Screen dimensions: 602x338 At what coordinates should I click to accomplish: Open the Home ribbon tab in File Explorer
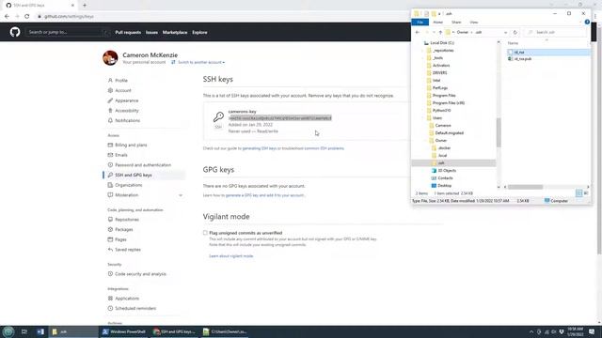point(437,23)
